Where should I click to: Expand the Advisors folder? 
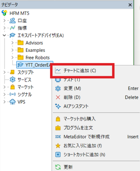click(12, 43)
